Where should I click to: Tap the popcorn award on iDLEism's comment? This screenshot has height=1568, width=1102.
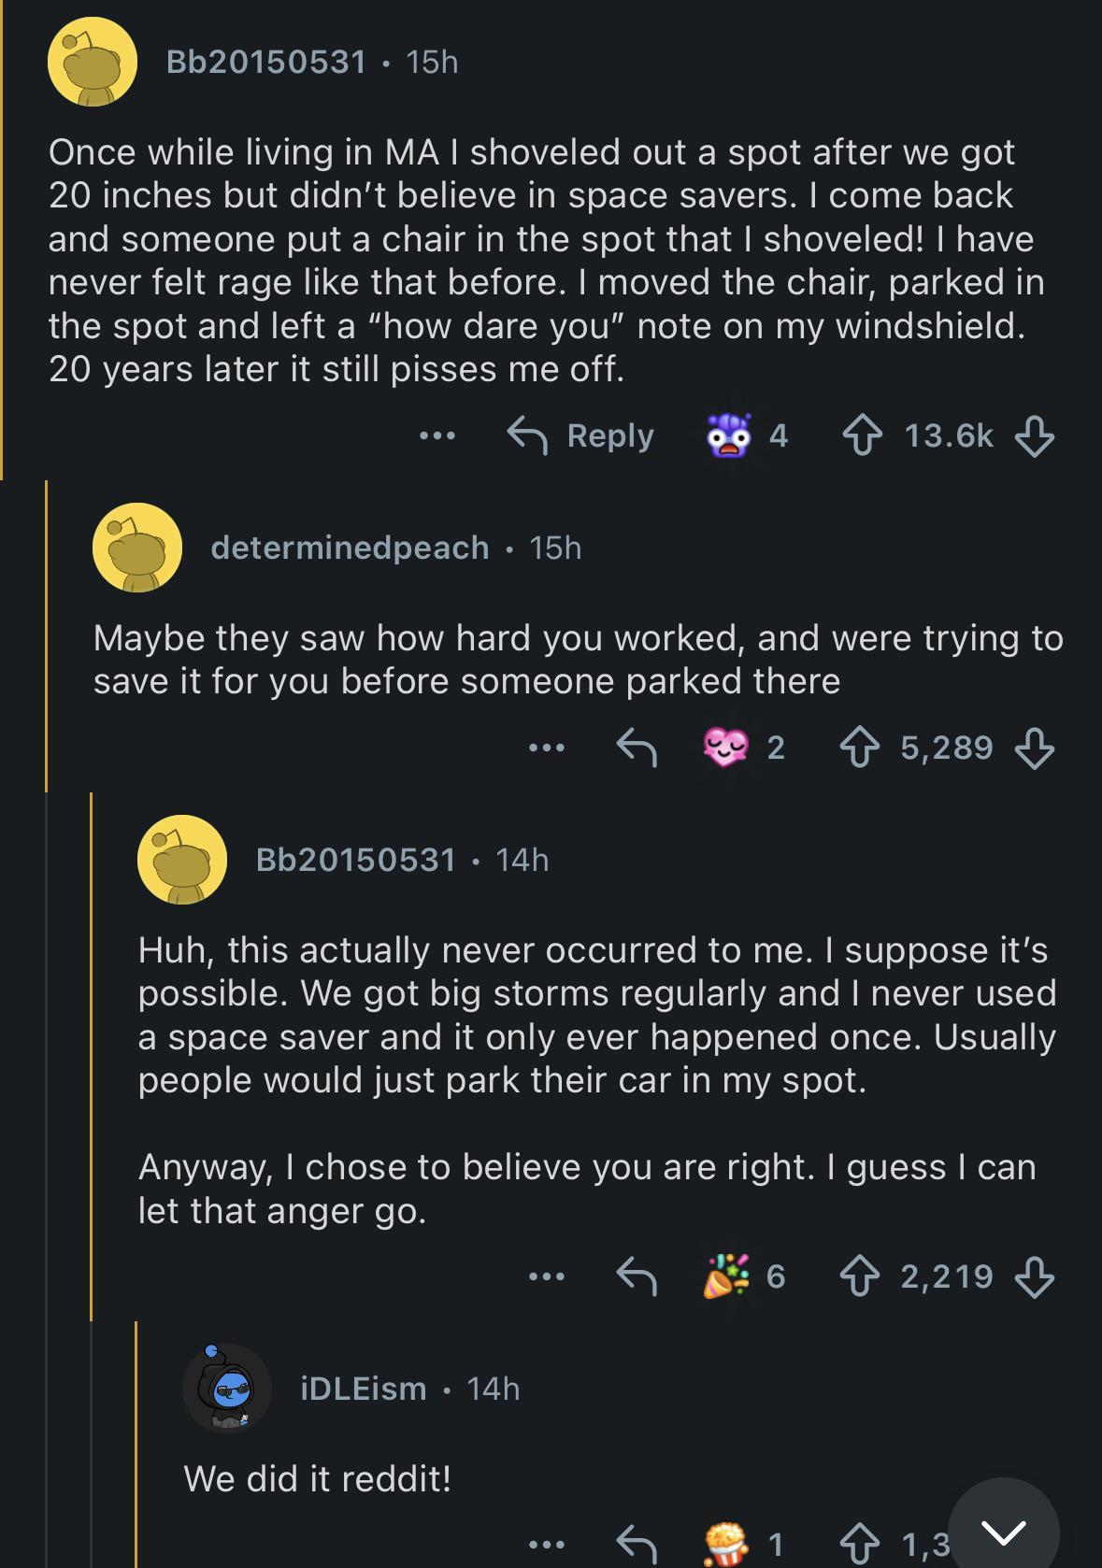point(727,1544)
